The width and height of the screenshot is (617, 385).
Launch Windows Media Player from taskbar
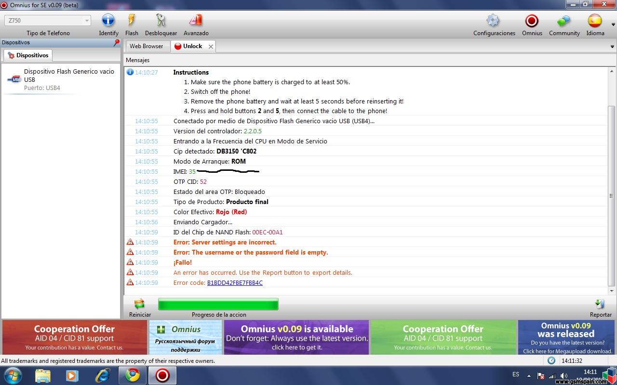coord(72,375)
